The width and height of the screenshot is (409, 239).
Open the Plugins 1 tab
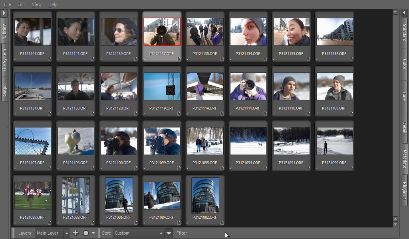coord(404,191)
